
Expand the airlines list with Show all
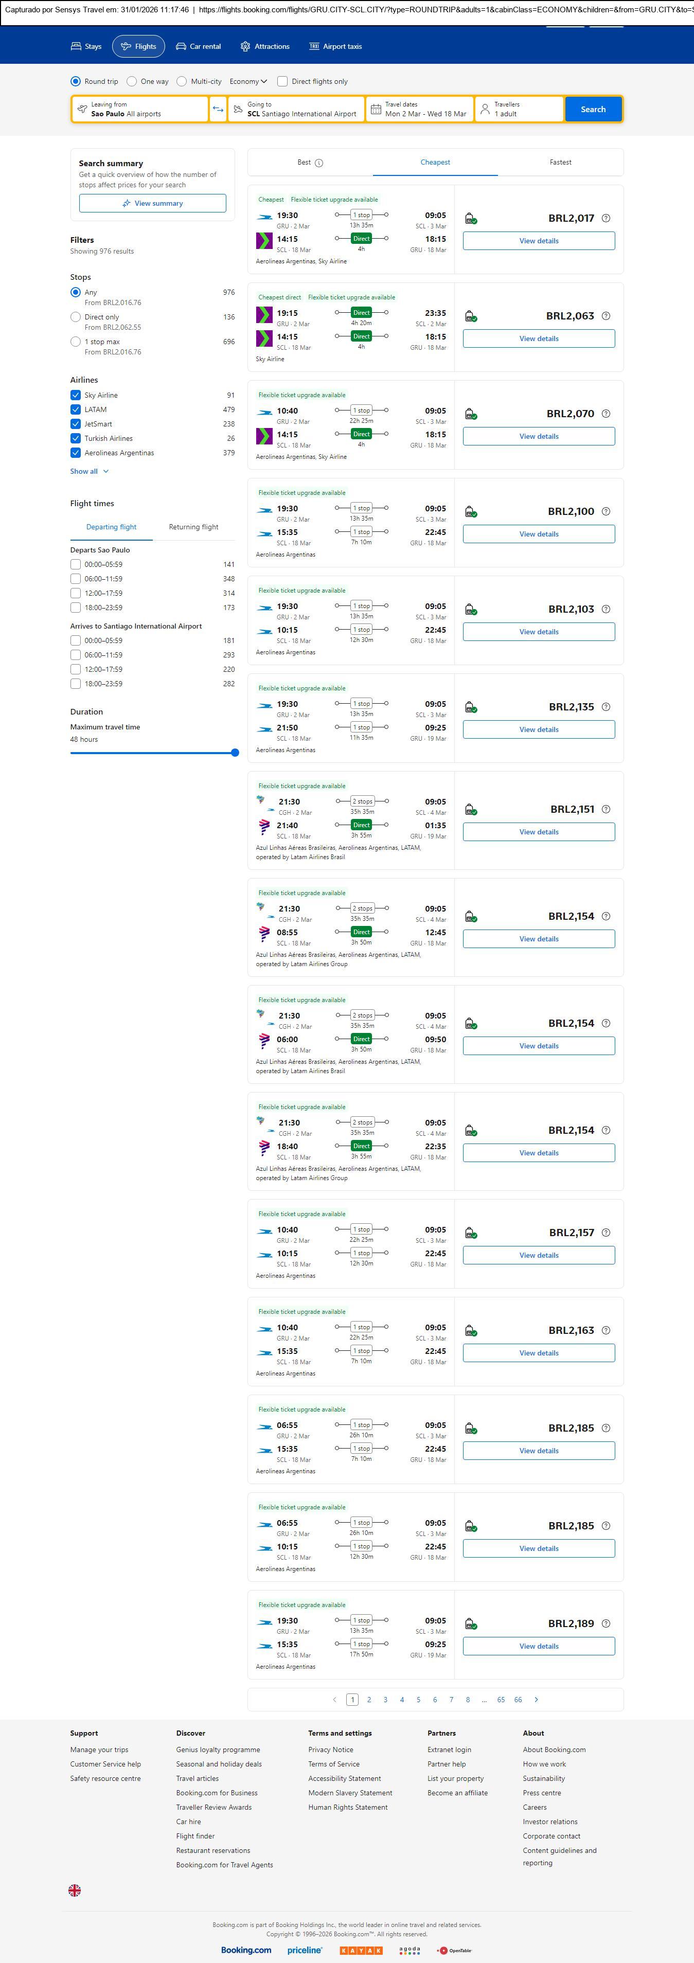[x=89, y=472]
